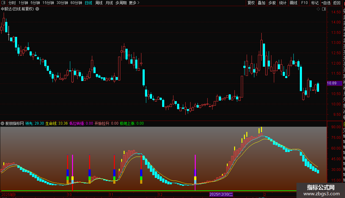Viewport: 345px width, 198px height.
Task: Click the 14.50 price axis label
Action: pos(336,12)
